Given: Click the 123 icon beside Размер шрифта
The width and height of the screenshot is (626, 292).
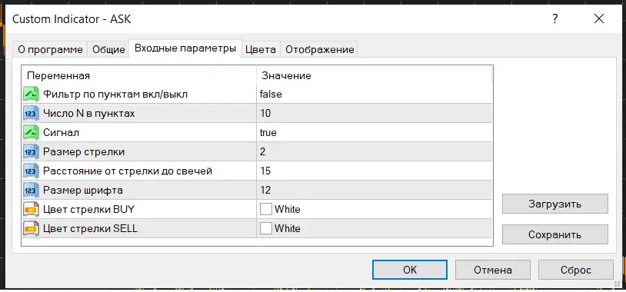Looking at the screenshot, I should (x=31, y=190).
